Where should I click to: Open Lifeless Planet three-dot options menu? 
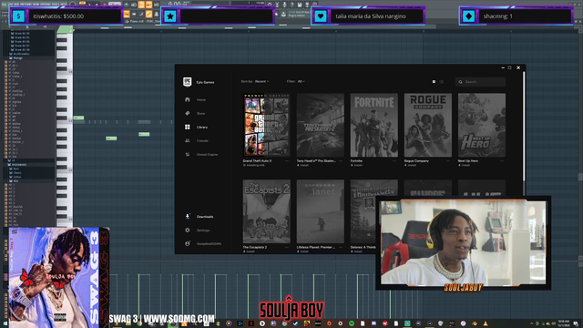pos(340,247)
